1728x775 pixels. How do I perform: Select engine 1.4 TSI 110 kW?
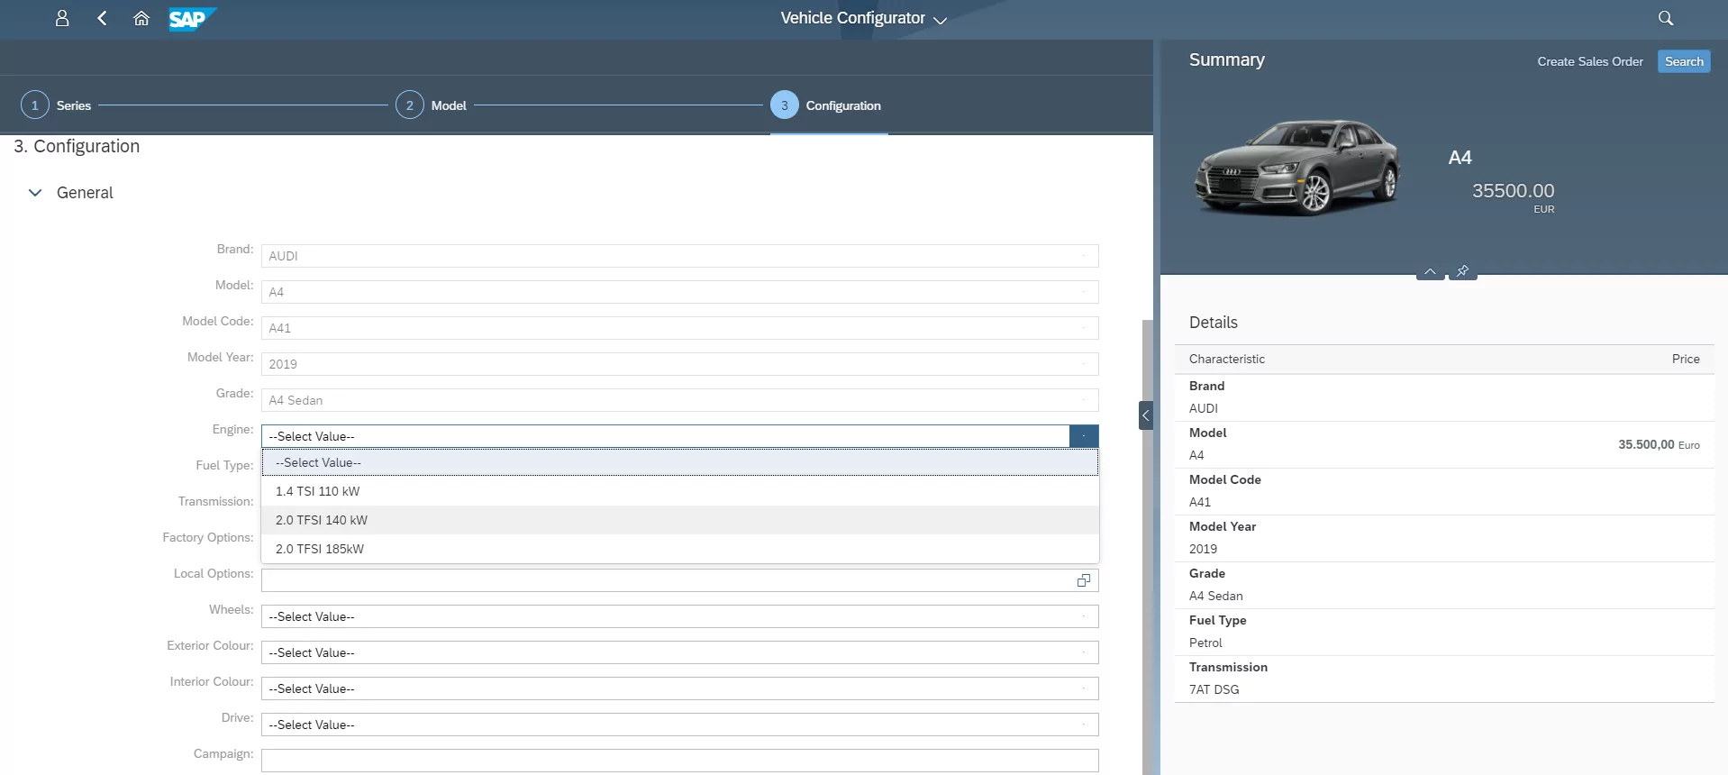click(680, 491)
